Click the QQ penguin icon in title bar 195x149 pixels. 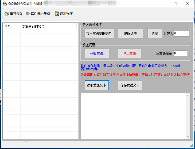(5, 4)
